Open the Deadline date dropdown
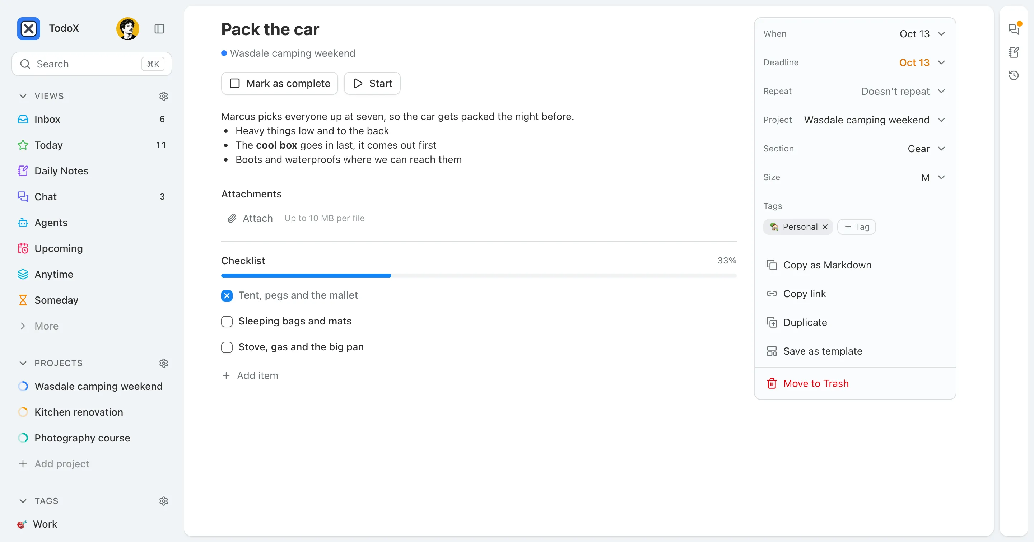The width and height of the screenshot is (1034, 542). [922, 62]
